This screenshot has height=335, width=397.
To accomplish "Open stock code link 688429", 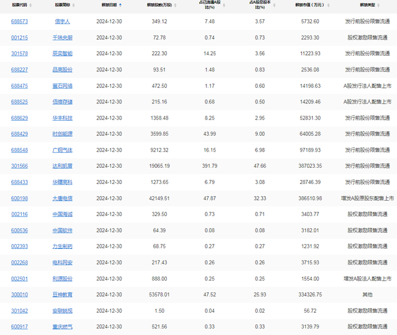I will 19,134.
